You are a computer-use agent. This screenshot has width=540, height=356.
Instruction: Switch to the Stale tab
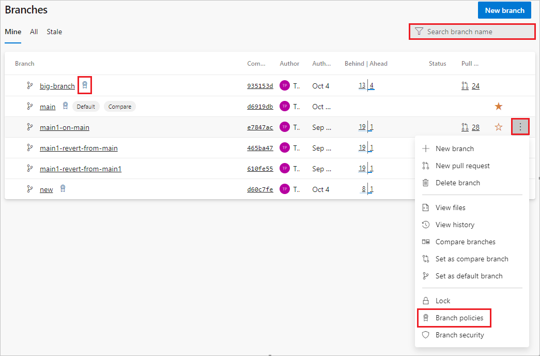[54, 32]
